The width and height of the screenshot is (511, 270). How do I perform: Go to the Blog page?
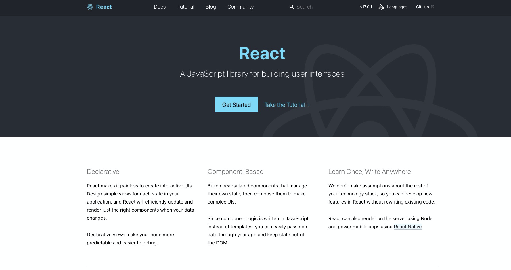point(211,7)
